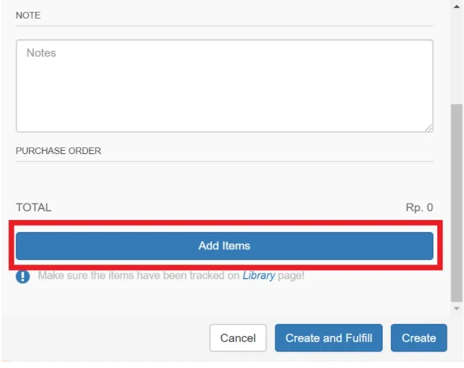The height and width of the screenshot is (368, 464).
Task: Open the Library page link
Action: [x=259, y=276]
